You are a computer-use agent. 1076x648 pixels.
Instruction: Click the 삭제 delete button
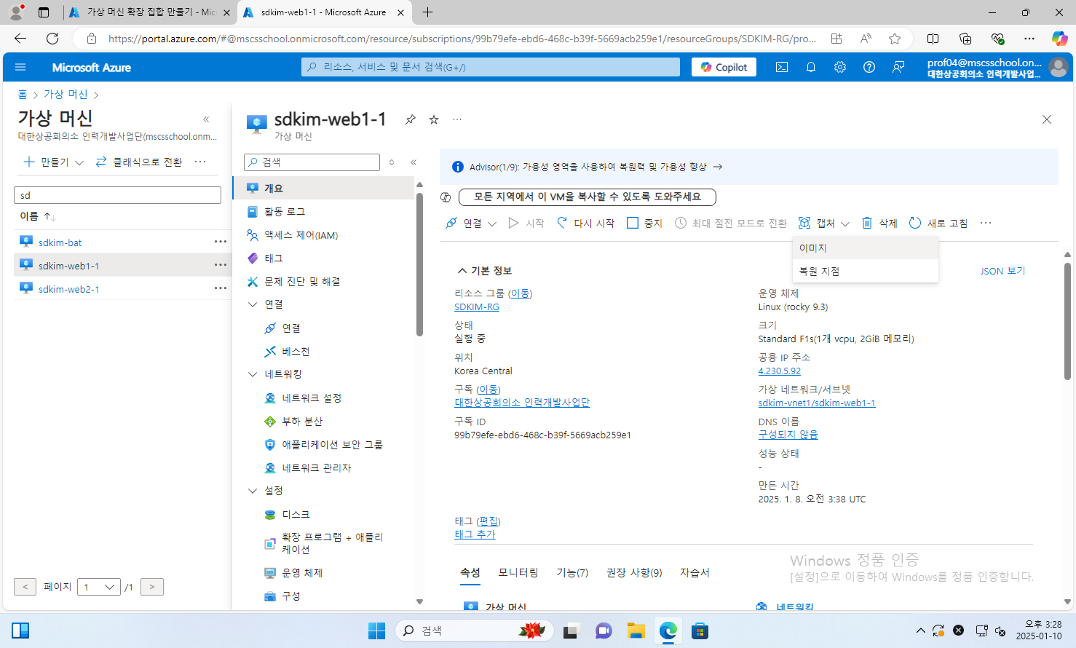(879, 223)
